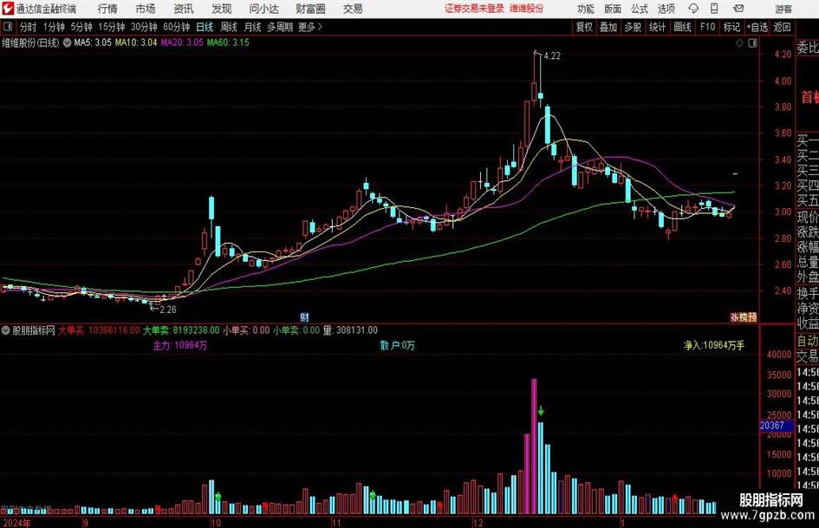Switch to 周线 weekly period
The height and width of the screenshot is (528, 819).
pyautogui.click(x=229, y=27)
